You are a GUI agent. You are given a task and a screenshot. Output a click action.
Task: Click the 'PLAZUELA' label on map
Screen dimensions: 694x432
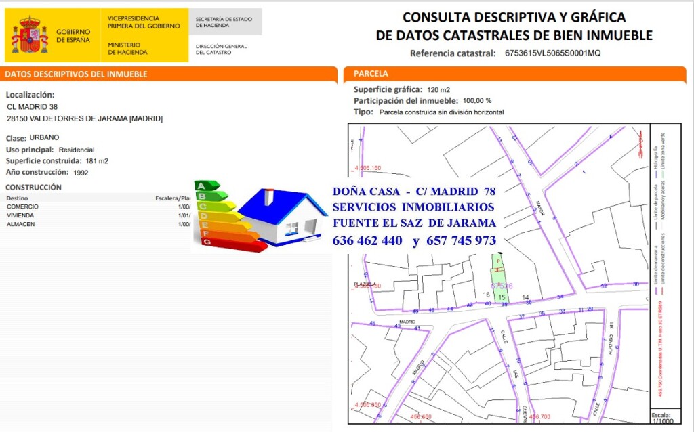365,284
